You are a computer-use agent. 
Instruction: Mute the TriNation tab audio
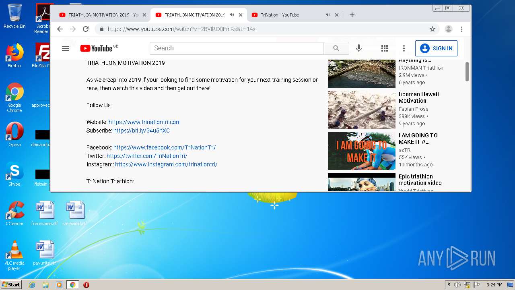point(328,15)
